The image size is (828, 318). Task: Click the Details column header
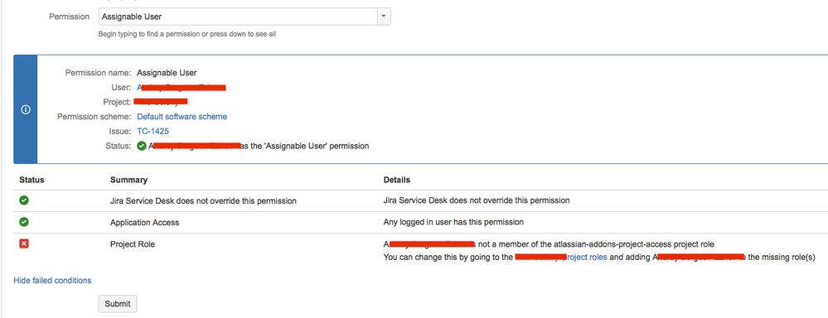point(396,180)
